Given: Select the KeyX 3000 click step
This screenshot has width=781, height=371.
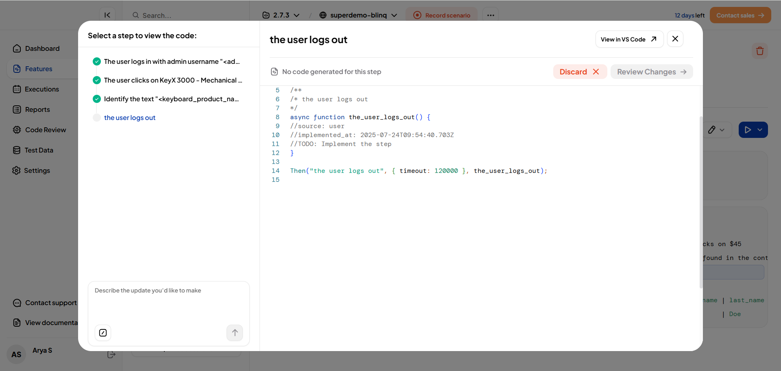Looking at the screenshot, I should point(172,80).
